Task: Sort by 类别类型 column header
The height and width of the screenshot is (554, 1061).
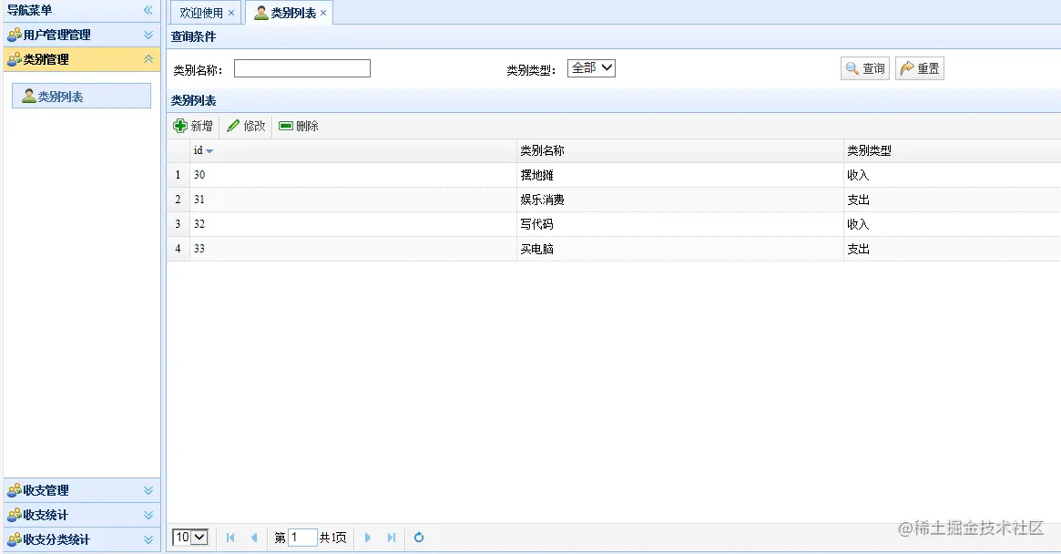Action: [952, 150]
